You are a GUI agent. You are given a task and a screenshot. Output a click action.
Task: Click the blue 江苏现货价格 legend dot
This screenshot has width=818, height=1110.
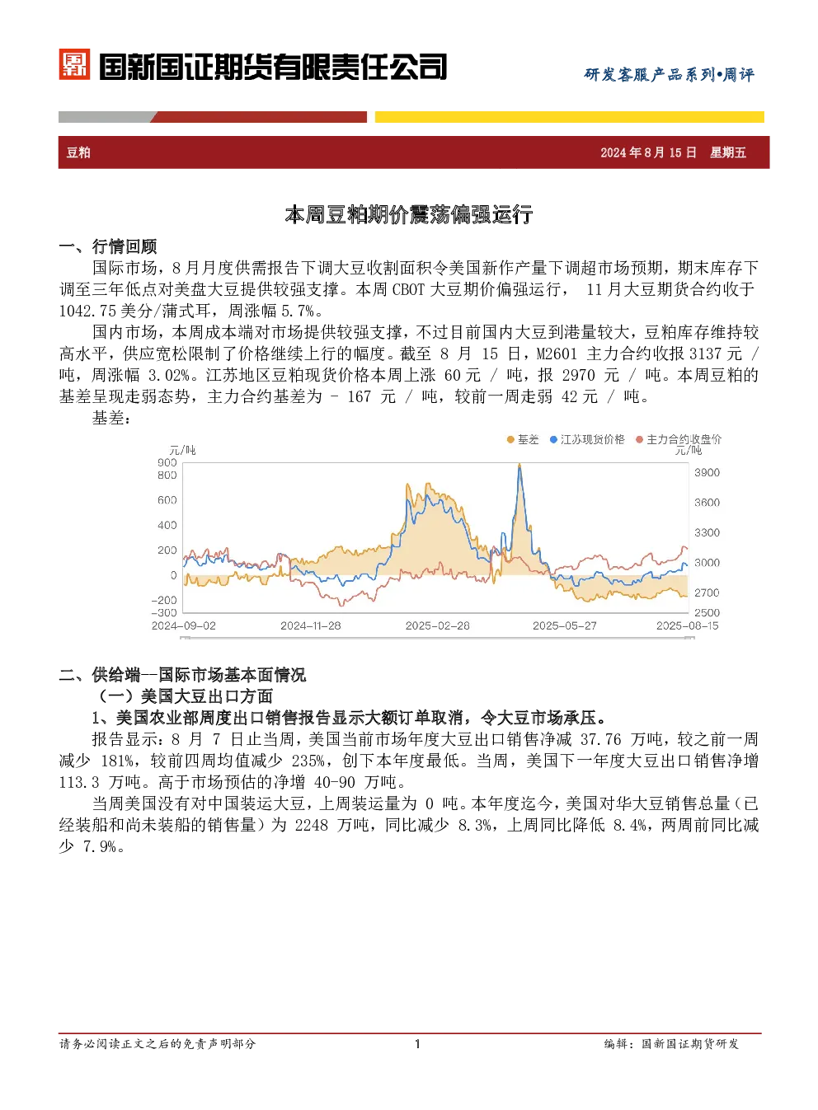pos(554,440)
